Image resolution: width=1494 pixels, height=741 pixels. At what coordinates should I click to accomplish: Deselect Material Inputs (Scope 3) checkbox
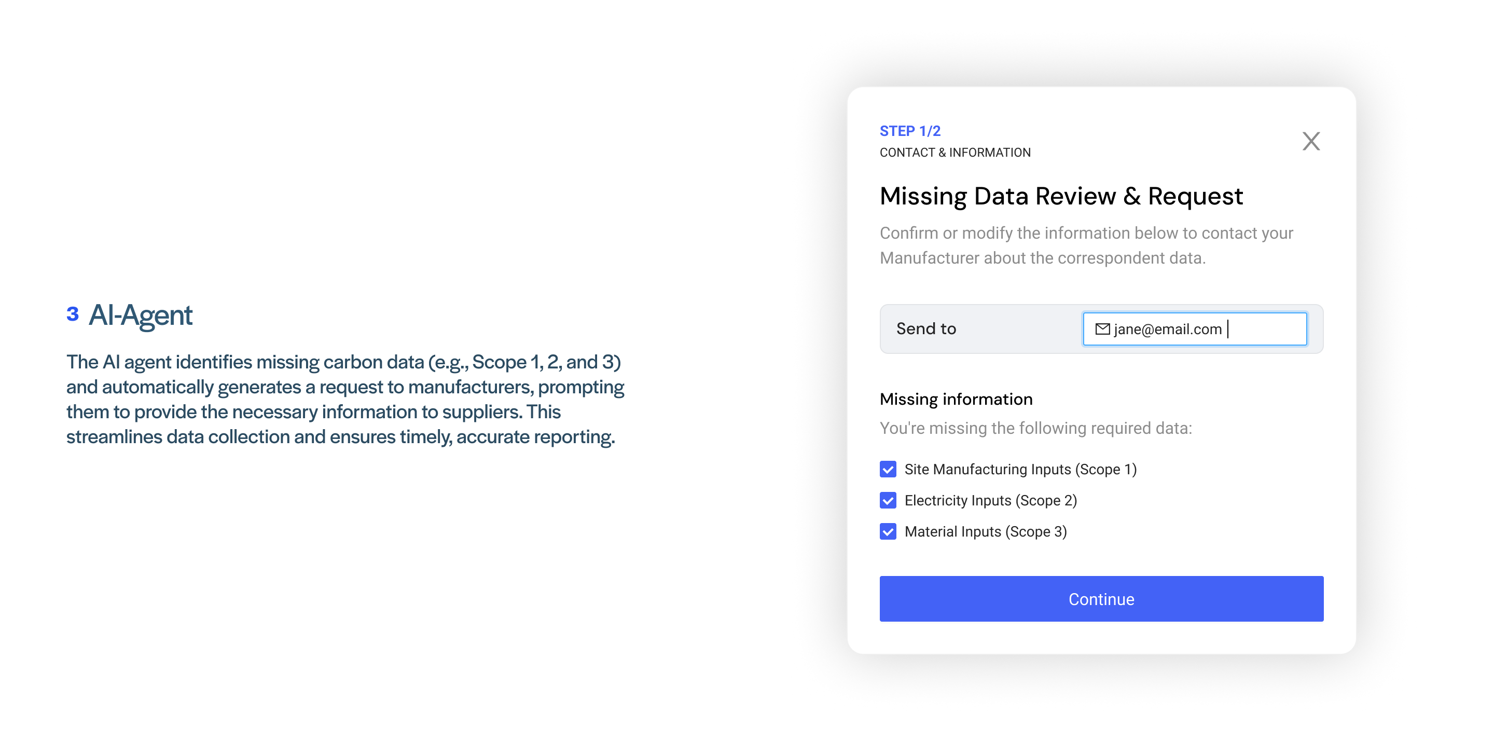pos(888,531)
